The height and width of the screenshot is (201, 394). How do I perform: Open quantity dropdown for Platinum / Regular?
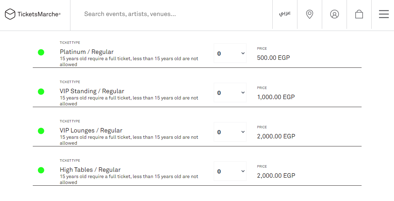click(230, 54)
